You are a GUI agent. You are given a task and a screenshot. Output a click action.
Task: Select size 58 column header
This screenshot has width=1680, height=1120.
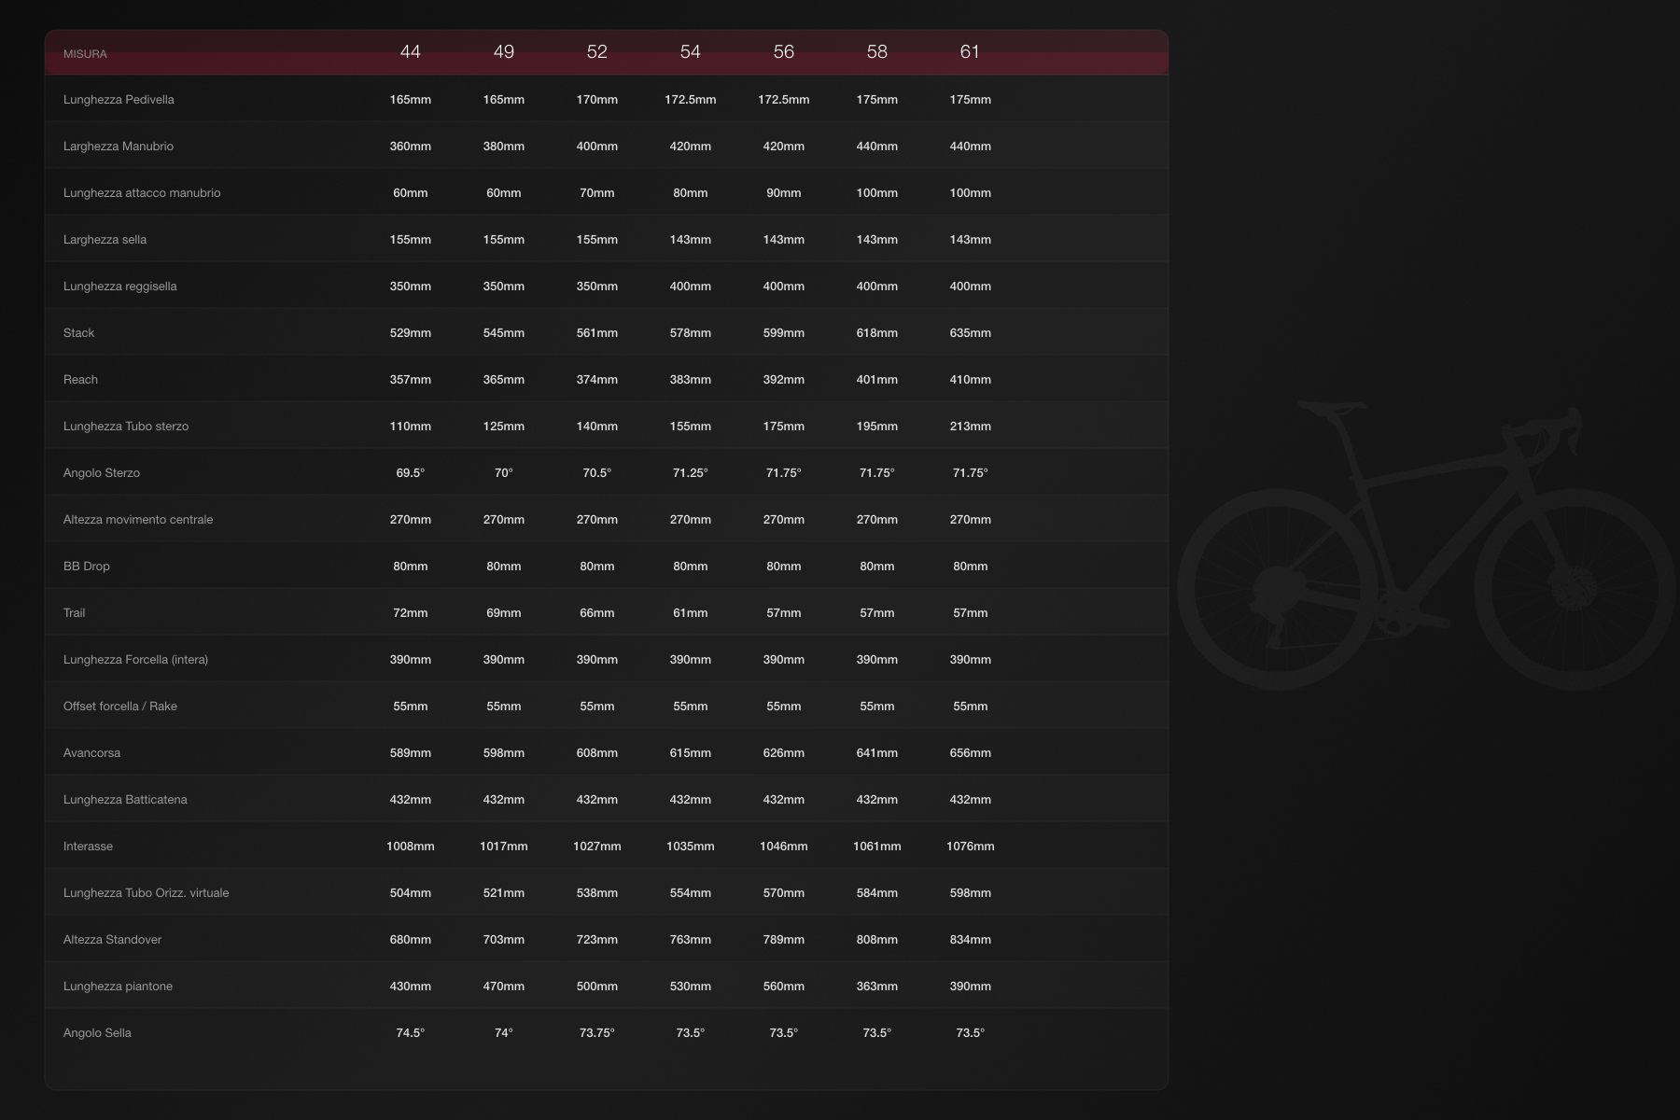877,53
